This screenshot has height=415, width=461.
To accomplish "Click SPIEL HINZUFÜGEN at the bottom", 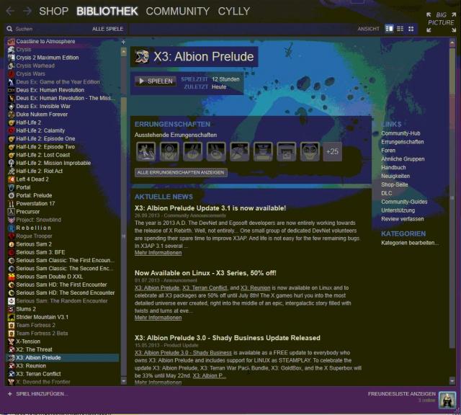I will click(37, 394).
